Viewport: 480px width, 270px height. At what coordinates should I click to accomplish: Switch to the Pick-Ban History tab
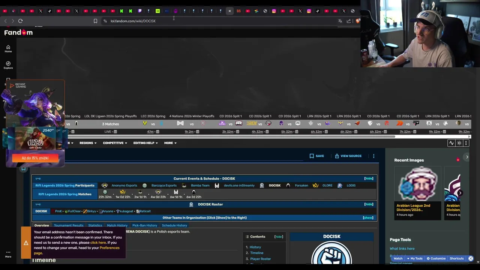144,225
